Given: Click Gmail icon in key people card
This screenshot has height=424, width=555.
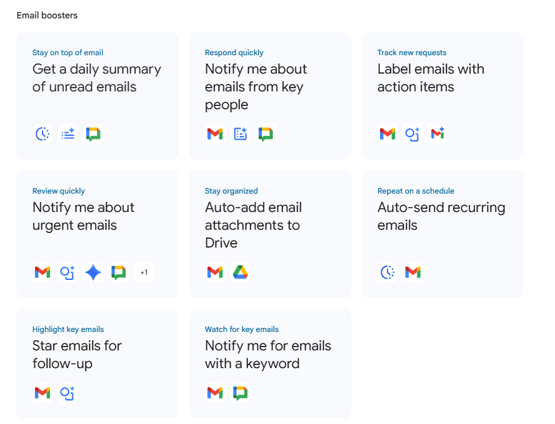Looking at the screenshot, I should tap(215, 134).
